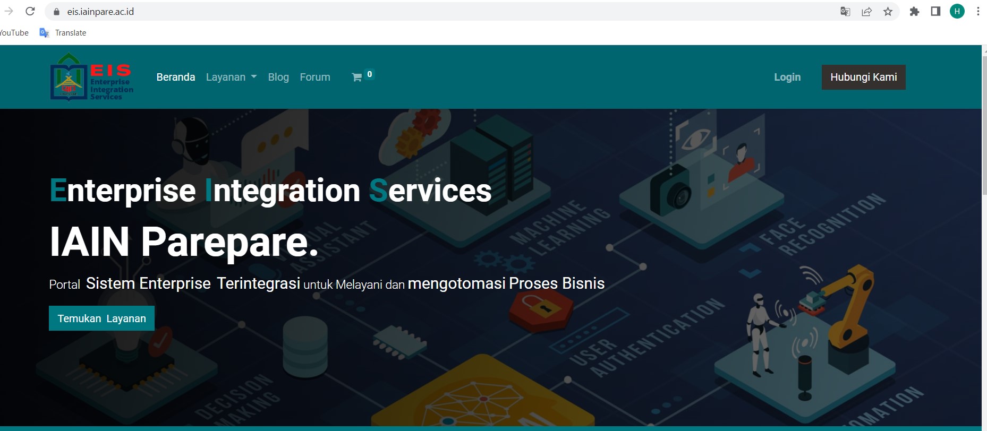The width and height of the screenshot is (987, 431).
Task: Open the Extensions puzzle icon
Action: [914, 12]
